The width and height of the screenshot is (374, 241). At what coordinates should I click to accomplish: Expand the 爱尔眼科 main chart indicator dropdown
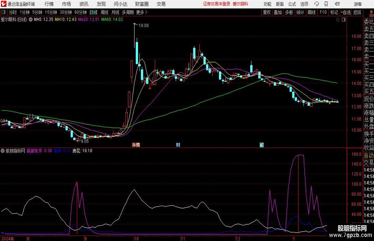(x=30, y=19)
